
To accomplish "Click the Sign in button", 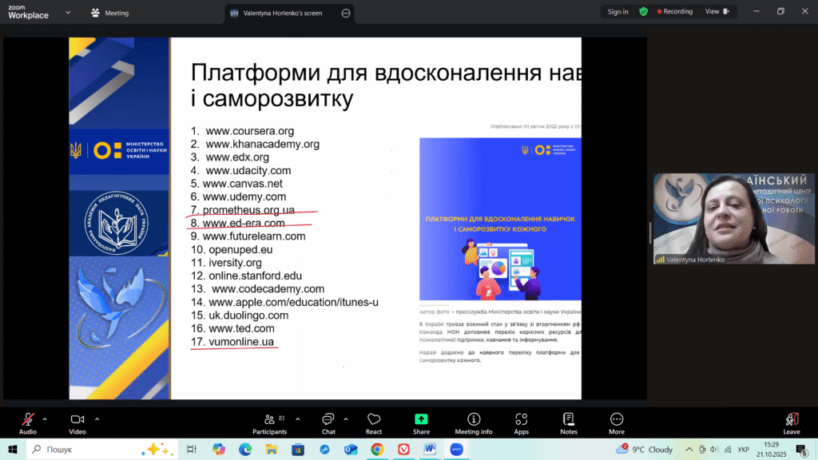I will [x=617, y=12].
